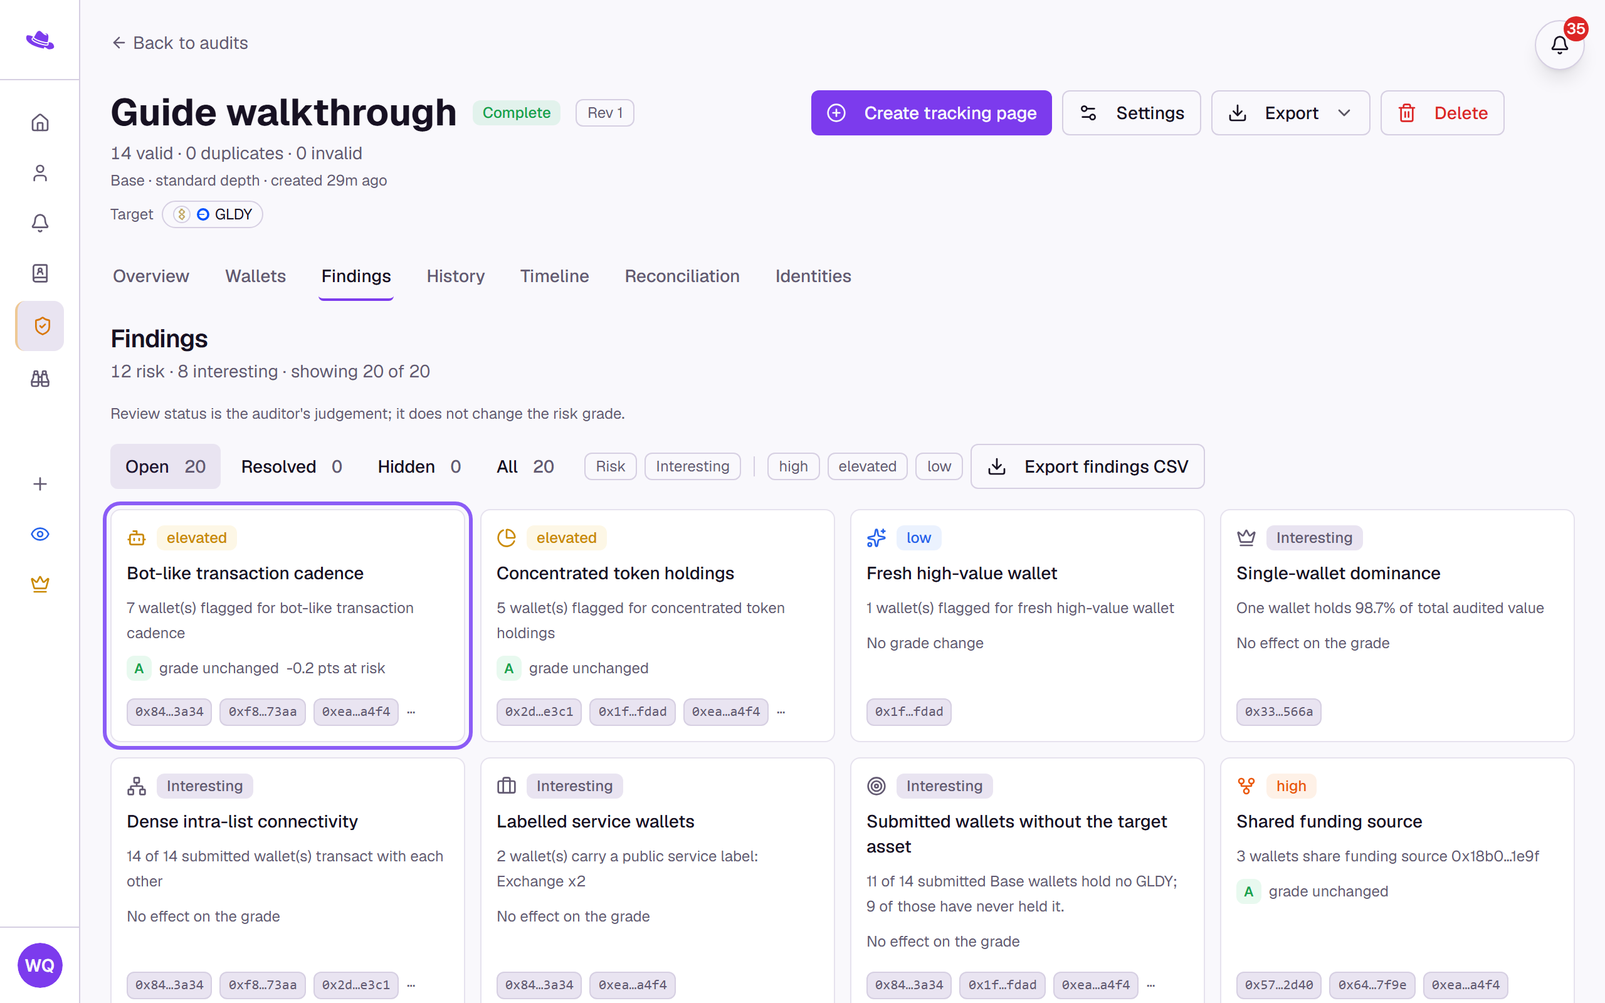Expand more wallets on Bot-like cadence card

(411, 712)
